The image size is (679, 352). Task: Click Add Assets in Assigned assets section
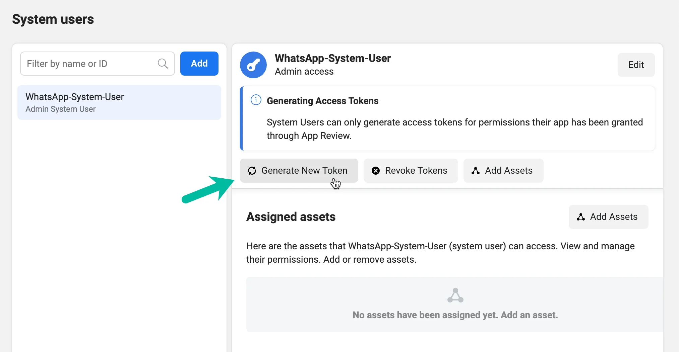608,217
